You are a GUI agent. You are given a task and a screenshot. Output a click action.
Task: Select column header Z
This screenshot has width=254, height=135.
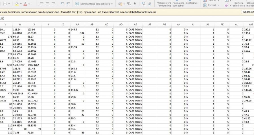[x=63, y=25]
